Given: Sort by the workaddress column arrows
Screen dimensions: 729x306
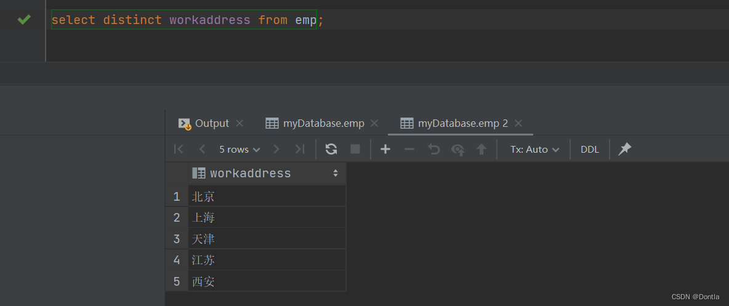Looking at the screenshot, I should (x=336, y=173).
